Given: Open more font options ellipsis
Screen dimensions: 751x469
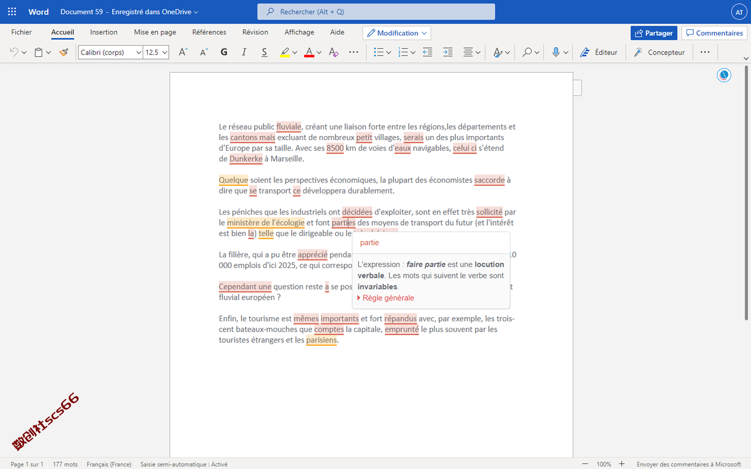Looking at the screenshot, I should click(x=353, y=52).
